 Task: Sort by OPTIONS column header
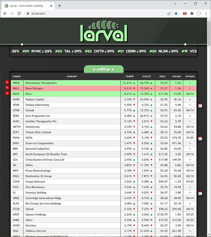click(x=190, y=76)
